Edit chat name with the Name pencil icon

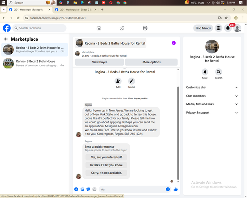point(132,81)
